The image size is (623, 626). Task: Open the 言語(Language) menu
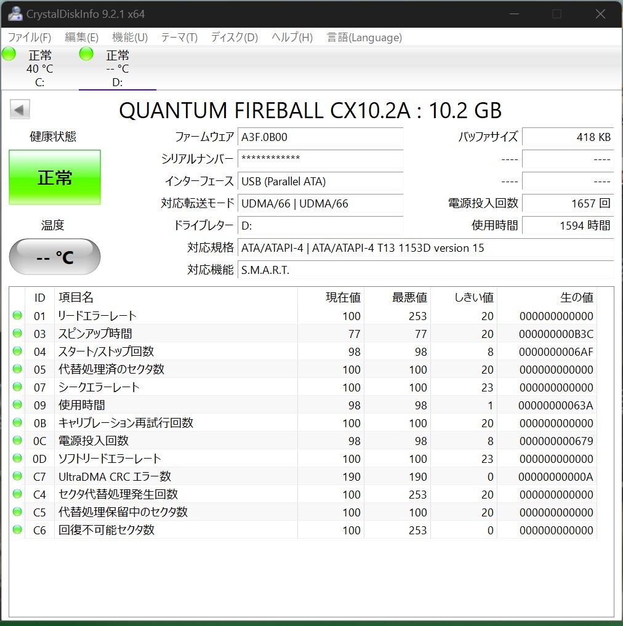point(364,38)
